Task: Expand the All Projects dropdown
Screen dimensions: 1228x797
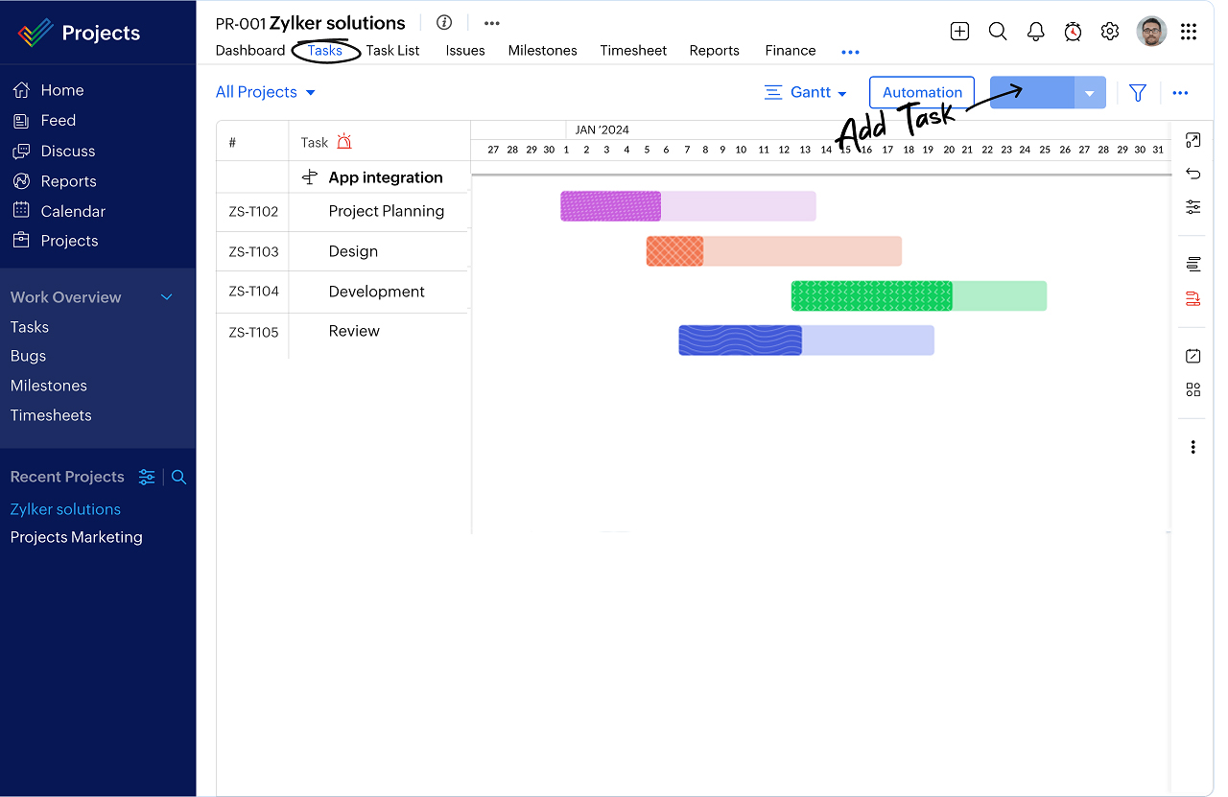Action: coord(266,93)
